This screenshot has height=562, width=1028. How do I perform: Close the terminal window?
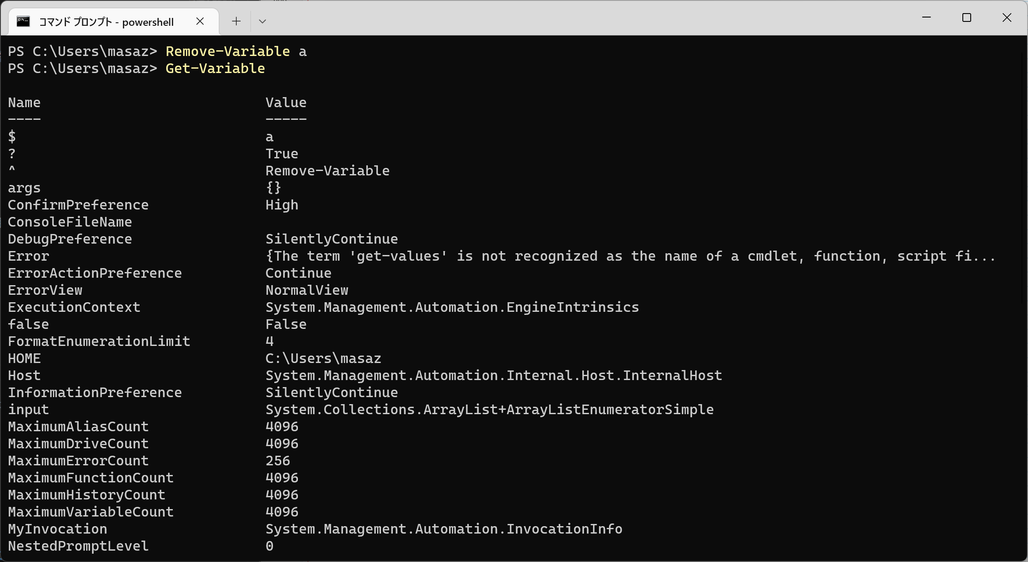tap(1007, 17)
